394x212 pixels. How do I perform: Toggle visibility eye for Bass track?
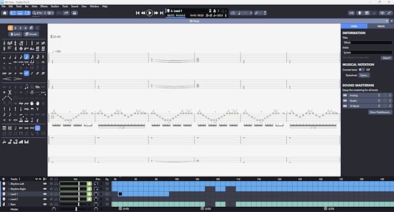click(x=45, y=204)
